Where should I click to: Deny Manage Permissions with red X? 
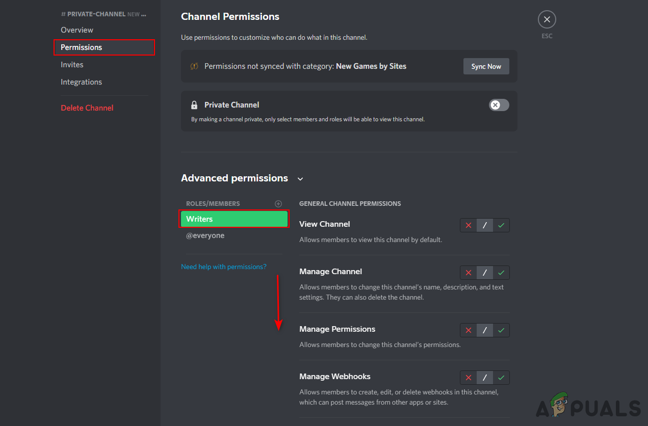[469, 330]
